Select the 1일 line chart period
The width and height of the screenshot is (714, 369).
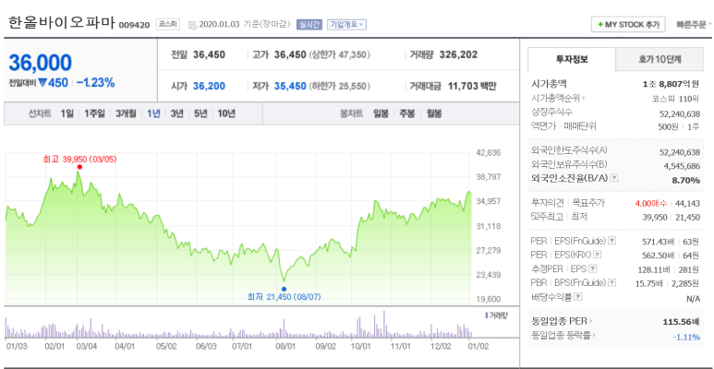click(x=67, y=113)
